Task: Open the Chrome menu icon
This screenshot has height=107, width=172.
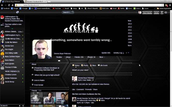Action: pos(170,5)
